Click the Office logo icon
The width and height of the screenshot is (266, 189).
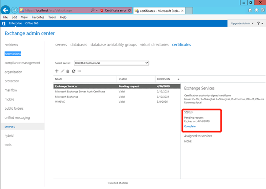4,23
